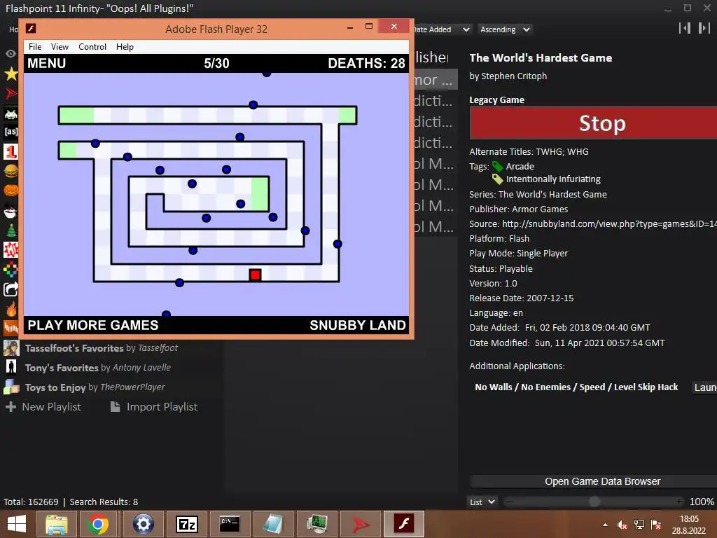The height and width of the screenshot is (538, 717).
Task: Open the jack-o-lantern pumpkin playlist icon
Action: [11, 191]
